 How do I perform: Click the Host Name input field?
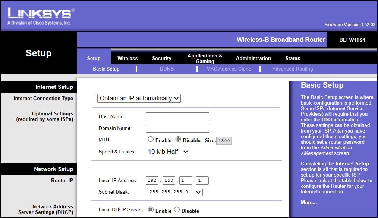177,116
